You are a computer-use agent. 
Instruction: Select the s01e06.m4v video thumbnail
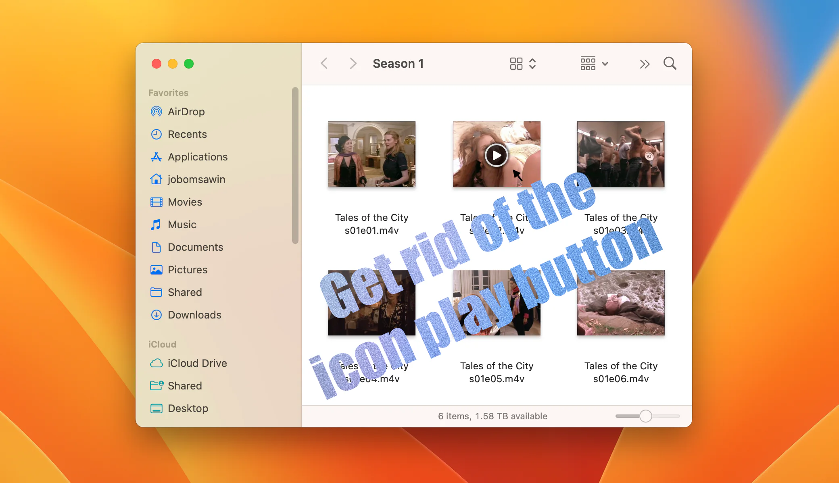point(621,302)
